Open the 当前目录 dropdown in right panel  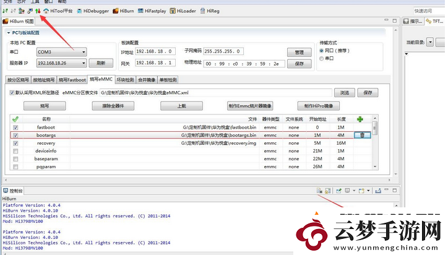click(430, 42)
